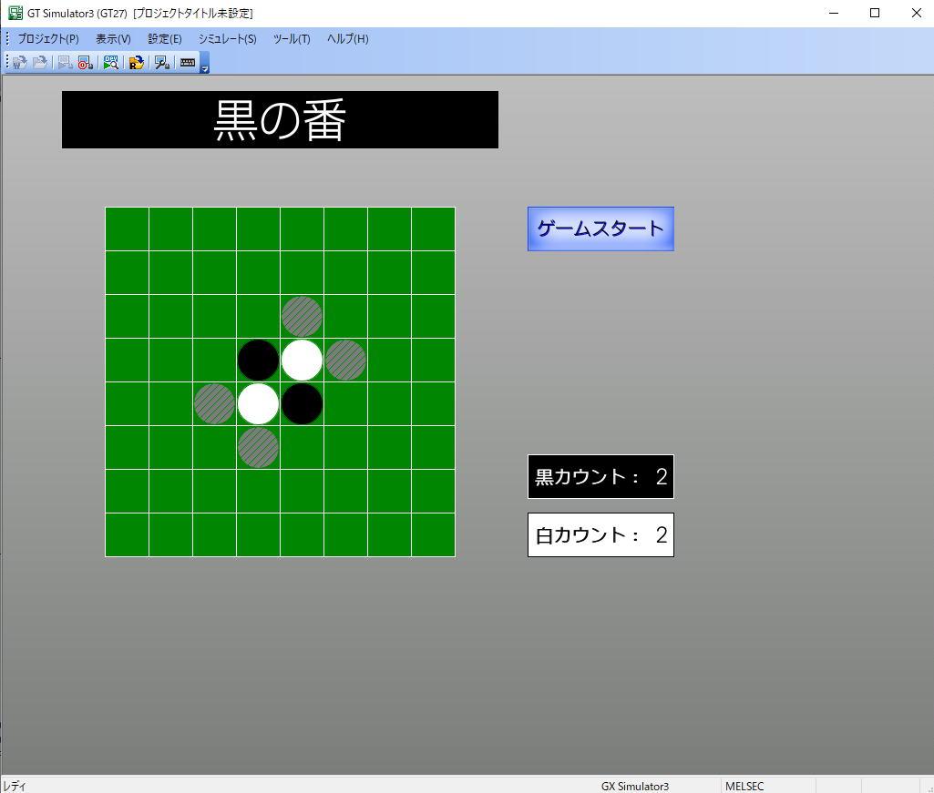Open the software keyboard toolbar icon

pos(188,62)
